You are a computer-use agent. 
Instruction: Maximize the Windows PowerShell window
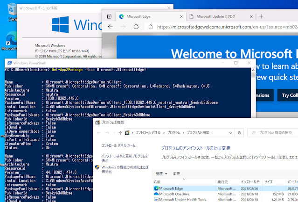(x=236, y=63)
